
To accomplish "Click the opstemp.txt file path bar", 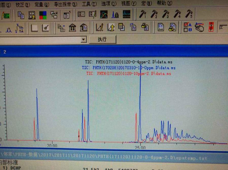I will [114, 157].
